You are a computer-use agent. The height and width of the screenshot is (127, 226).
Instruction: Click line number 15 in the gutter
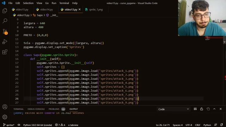click(17, 55)
